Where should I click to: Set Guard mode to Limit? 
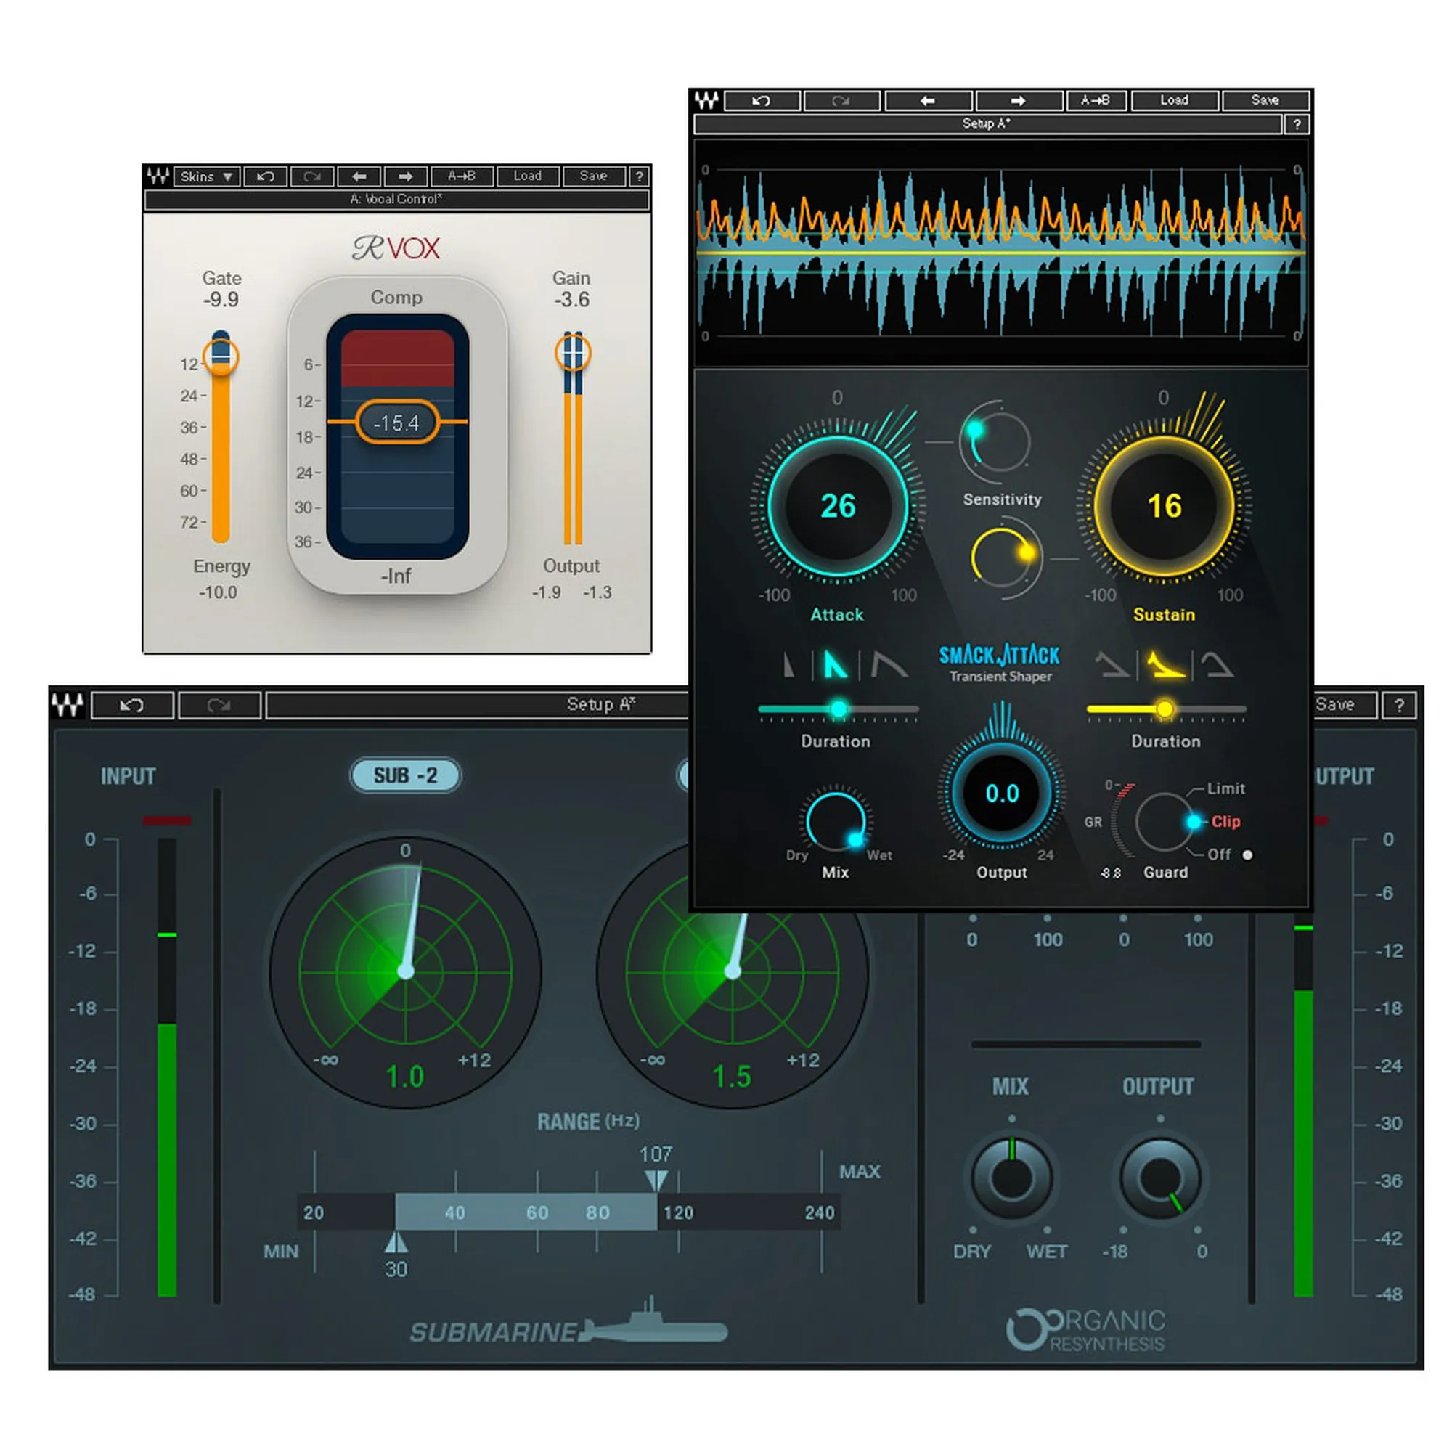tap(1225, 788)
